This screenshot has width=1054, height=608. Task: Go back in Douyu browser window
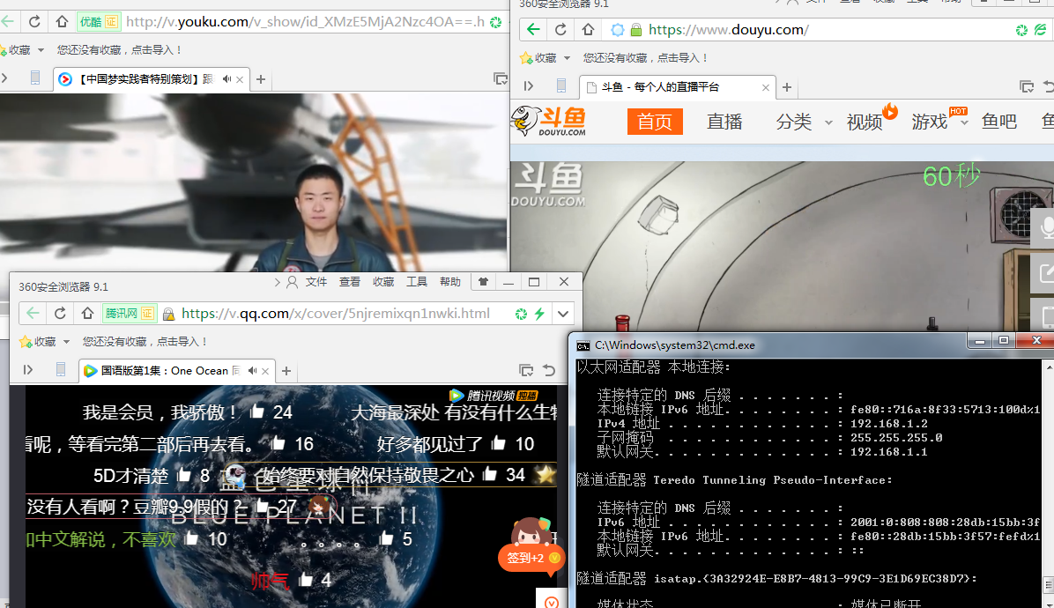pos(533,30)
